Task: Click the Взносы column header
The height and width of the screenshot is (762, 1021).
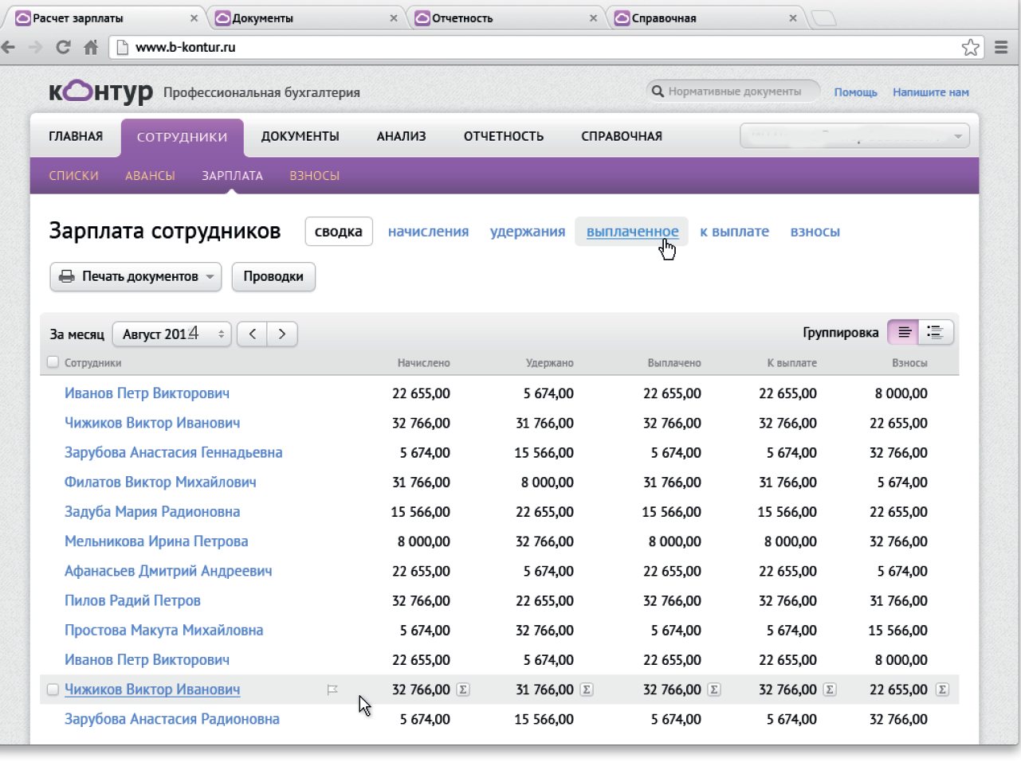Action: coord(909,363)
